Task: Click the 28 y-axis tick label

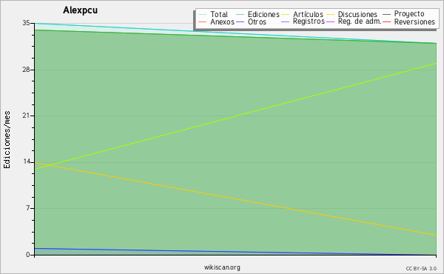Action: coord(27,70)
